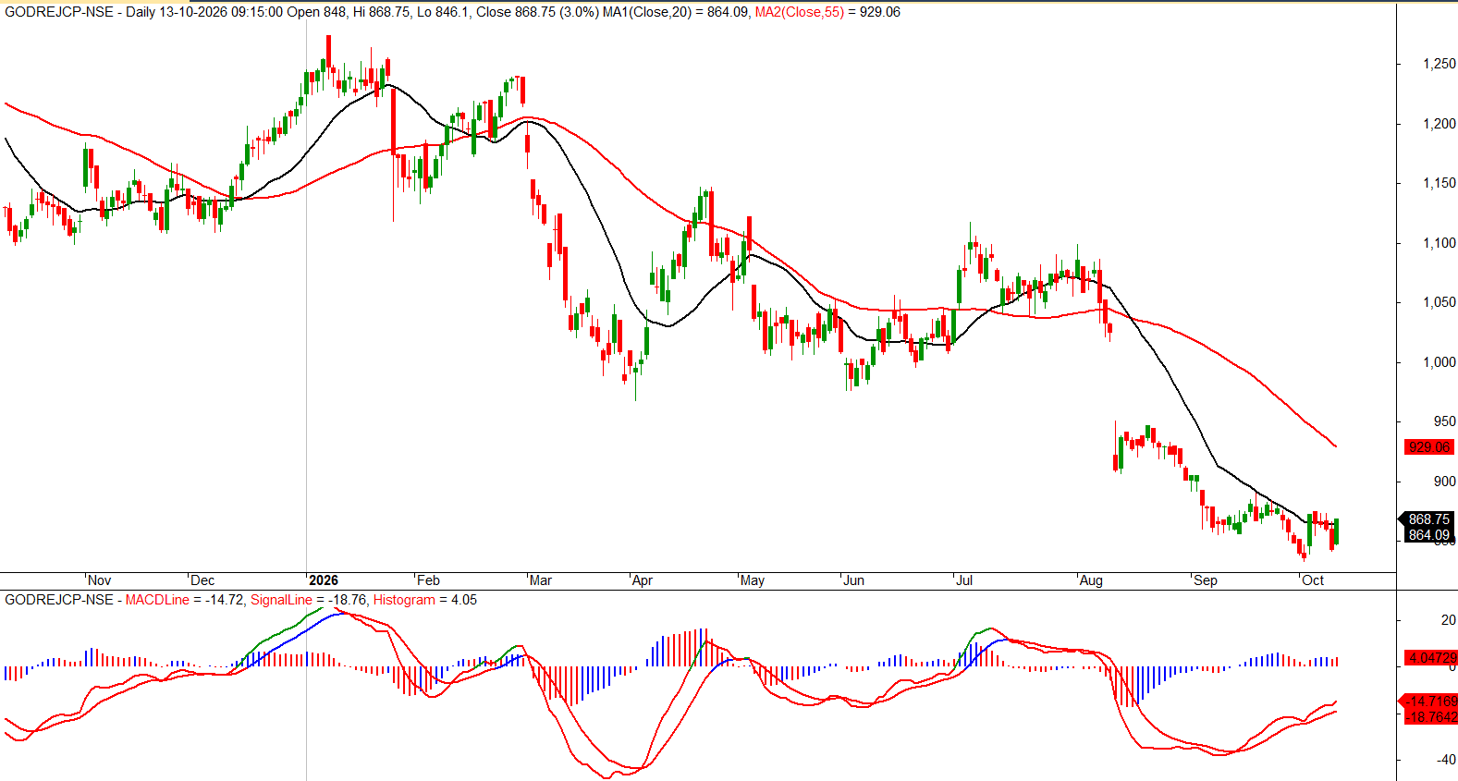Click the Oct label on the date axis
1458x781 pixels.
click(x=1313, y=580)
